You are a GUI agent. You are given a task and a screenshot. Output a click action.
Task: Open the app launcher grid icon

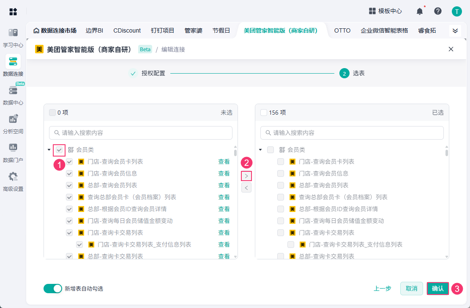coord(13,12)
